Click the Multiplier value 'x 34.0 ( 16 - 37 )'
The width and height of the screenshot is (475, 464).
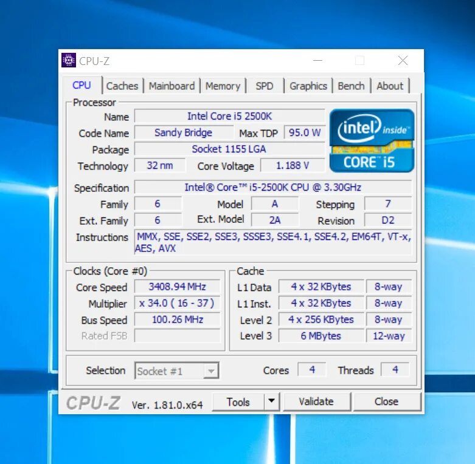(x=177, y=303)
